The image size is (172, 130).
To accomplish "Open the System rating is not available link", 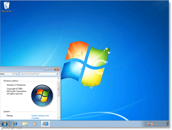I will pyautogui.click(x=40, y=117).
